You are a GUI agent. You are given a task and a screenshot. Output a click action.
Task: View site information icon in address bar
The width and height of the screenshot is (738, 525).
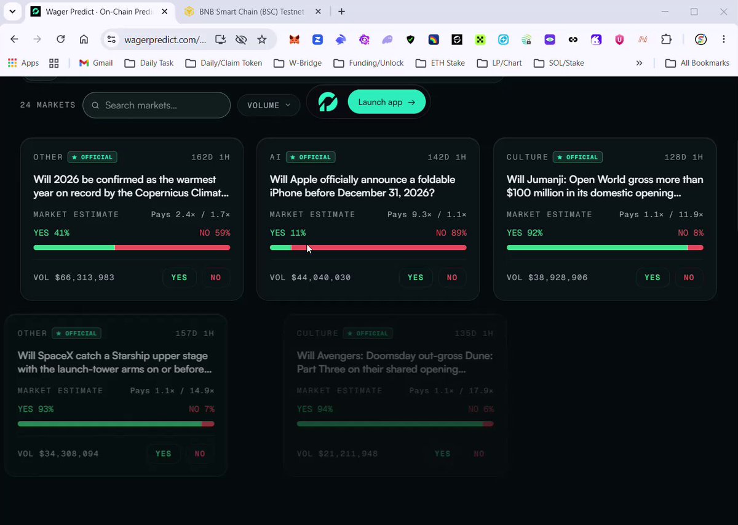coord(111,39)
